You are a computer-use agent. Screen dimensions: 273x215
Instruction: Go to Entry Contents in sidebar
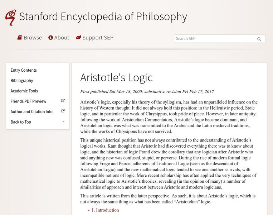pos(24,70)
